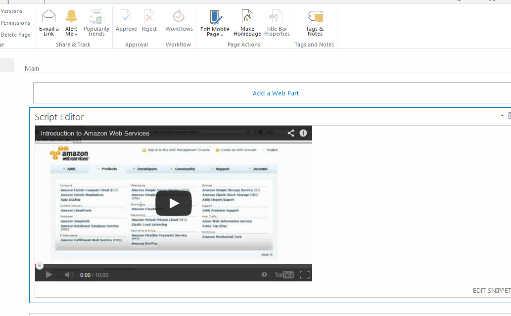This screenshot has height=316, width=511.
Task: Open Permissions from the side menu
Action: pyautogui.click(x=15, y=22)
